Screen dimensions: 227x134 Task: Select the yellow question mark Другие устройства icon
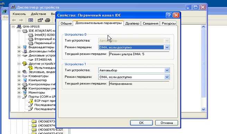[x=25, y=64]
